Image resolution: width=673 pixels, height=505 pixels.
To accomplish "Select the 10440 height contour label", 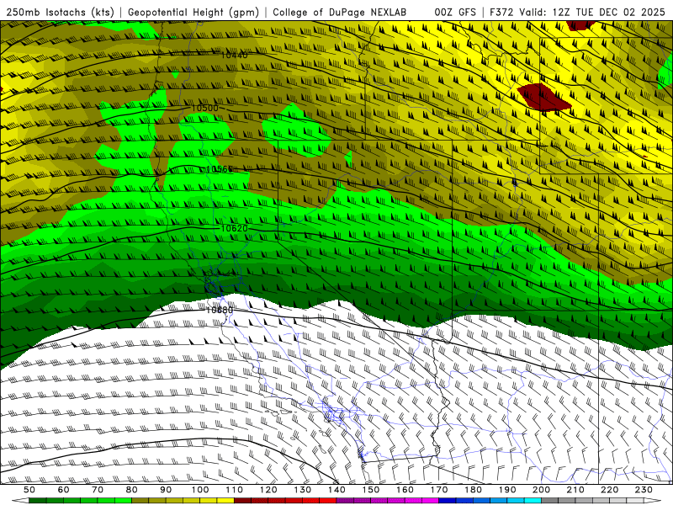I will pyautogui.click(x=235, y=55).
